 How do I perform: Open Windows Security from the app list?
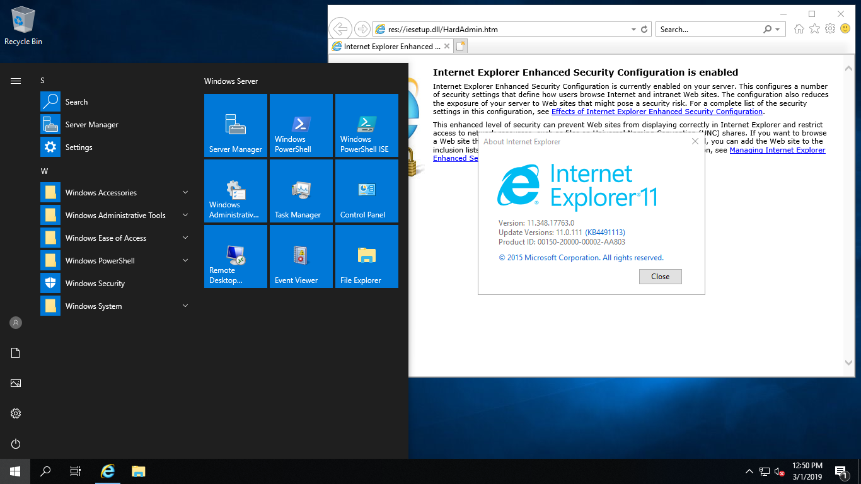tap(116, 284)
